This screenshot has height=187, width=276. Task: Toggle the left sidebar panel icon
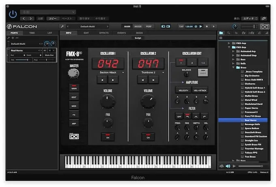click(163, 26)
